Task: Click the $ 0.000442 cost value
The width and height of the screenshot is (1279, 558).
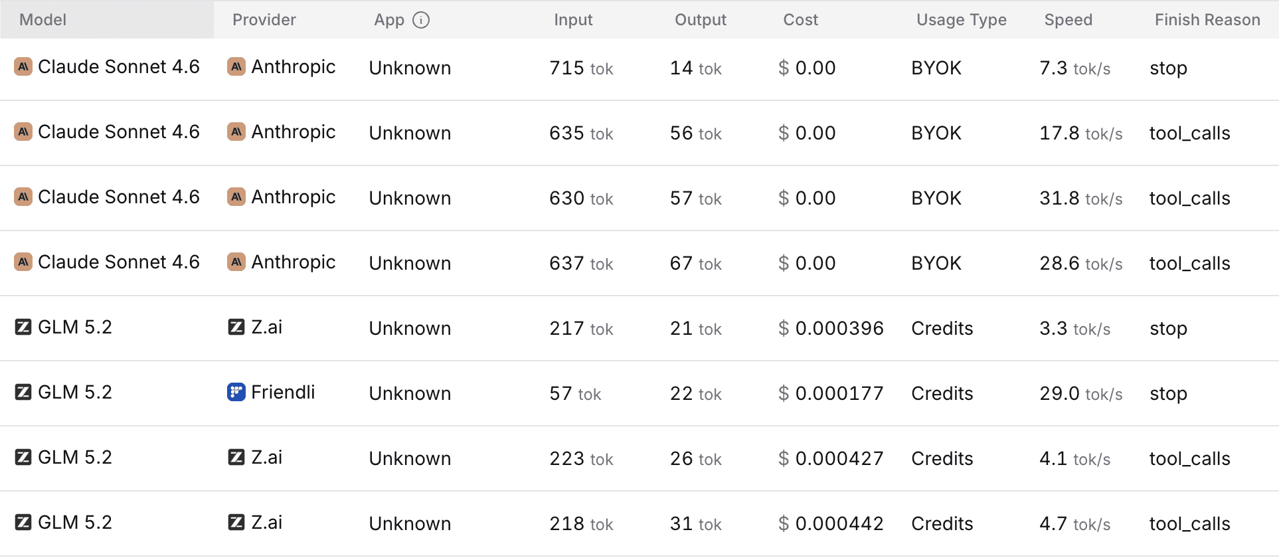Action: coord(831,523)
